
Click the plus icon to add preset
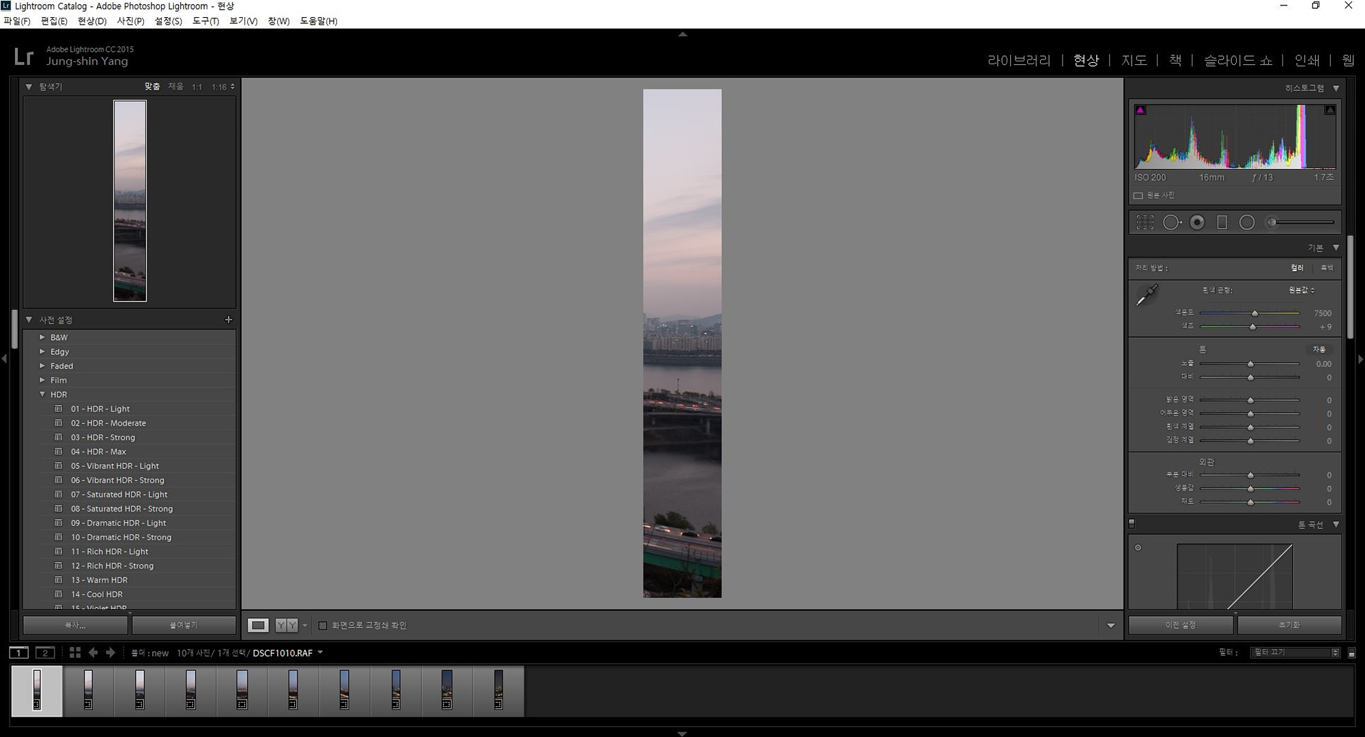pyautogui.click(x=229, y=319)
